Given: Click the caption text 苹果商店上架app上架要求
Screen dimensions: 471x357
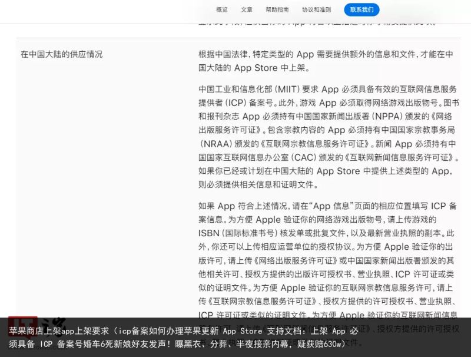Looking at the screenshot, I should pos(59,331).
